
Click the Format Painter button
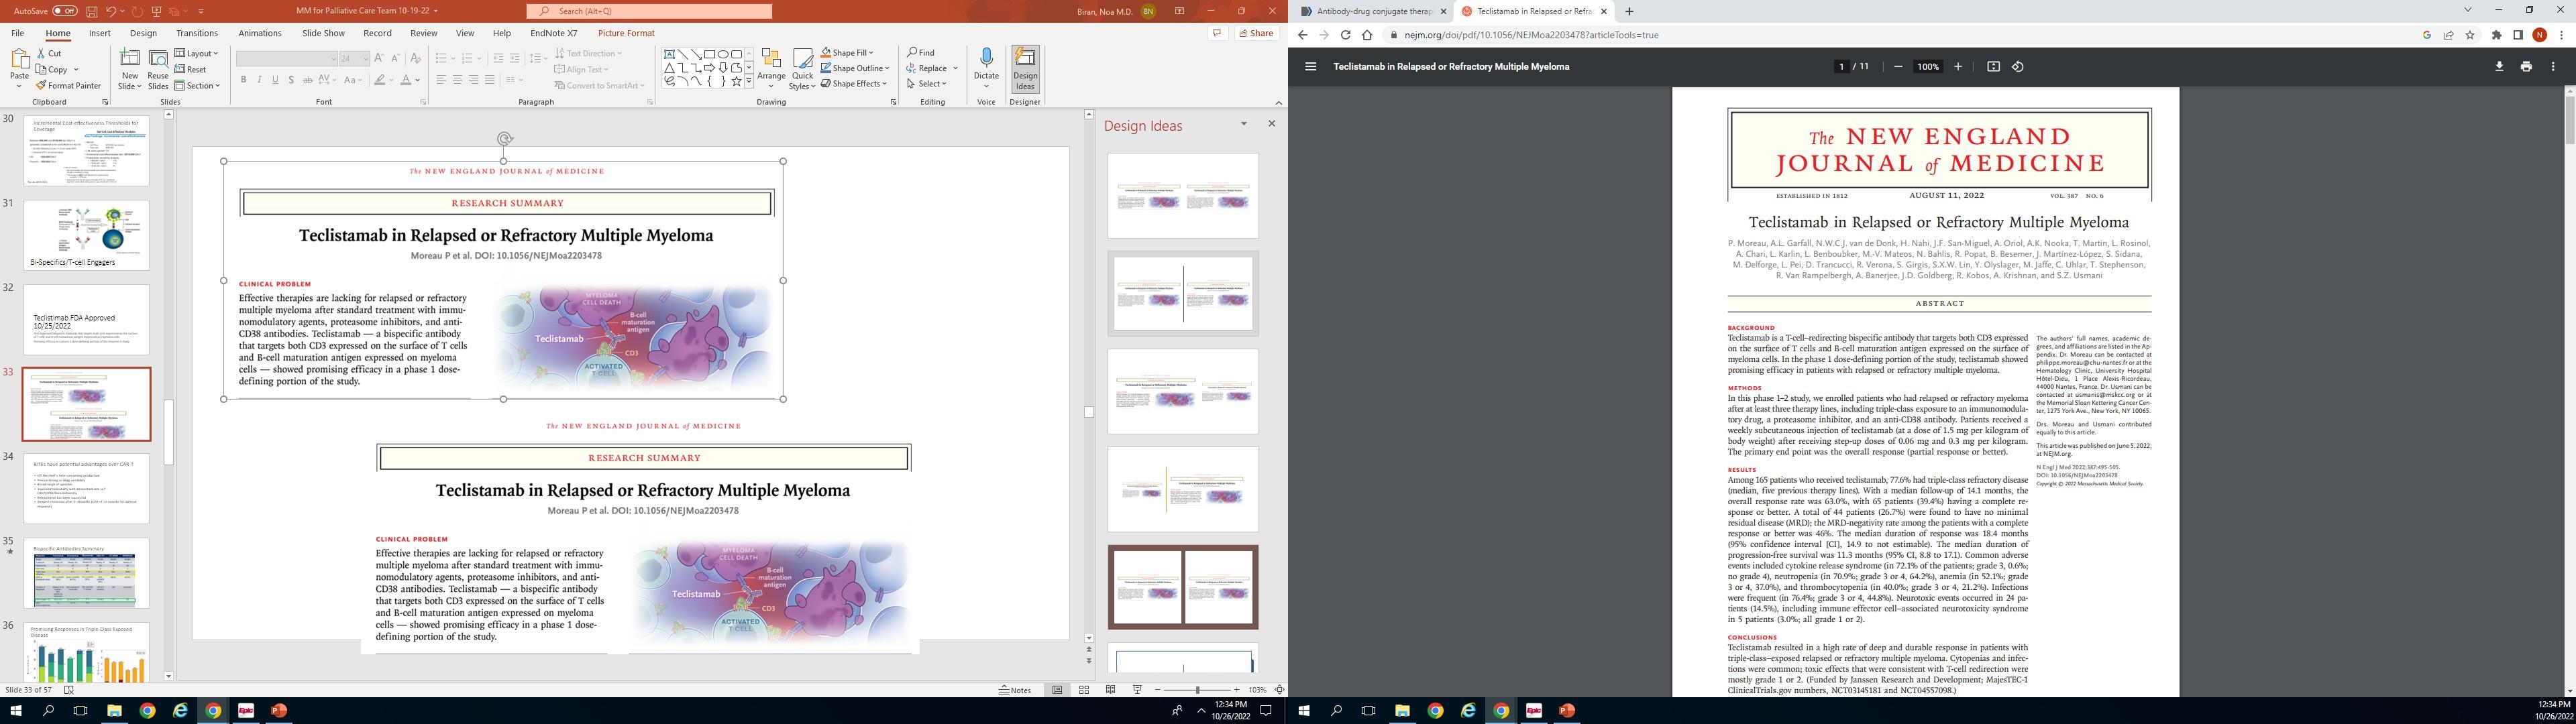pos(68,86)
